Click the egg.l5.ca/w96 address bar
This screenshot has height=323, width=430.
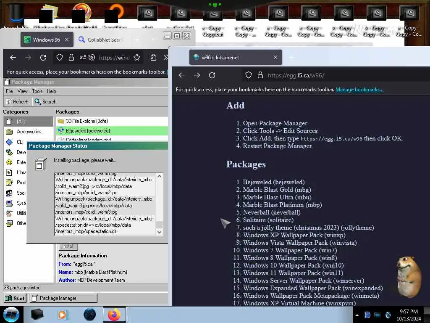pyautogui.click(x=296, y=75)
